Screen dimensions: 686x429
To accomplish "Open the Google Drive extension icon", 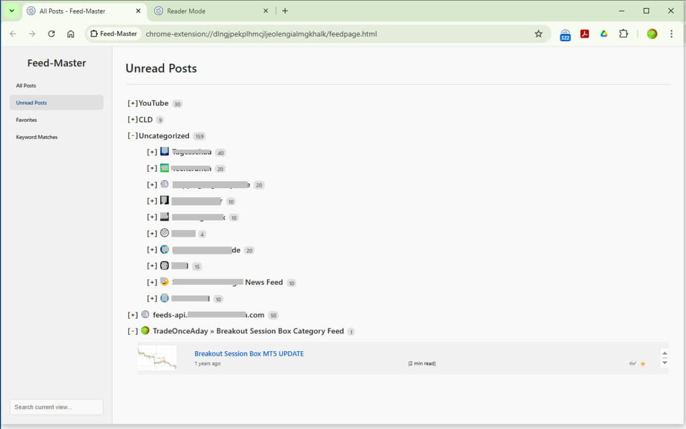I will [604, 34].
